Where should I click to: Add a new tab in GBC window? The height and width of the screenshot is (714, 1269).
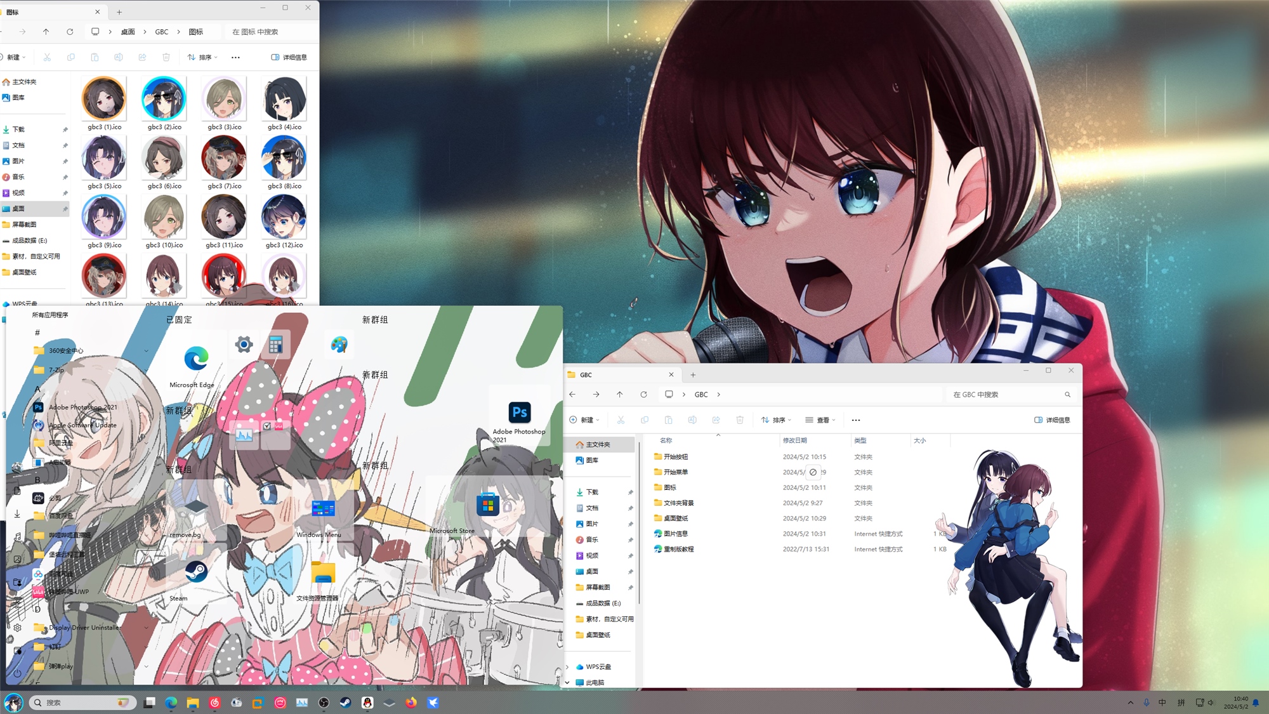693,374
